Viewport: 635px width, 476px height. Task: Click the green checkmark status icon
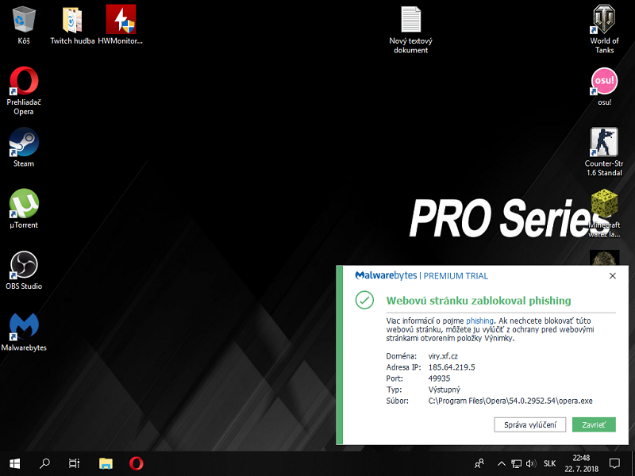(x=364, y=300)
